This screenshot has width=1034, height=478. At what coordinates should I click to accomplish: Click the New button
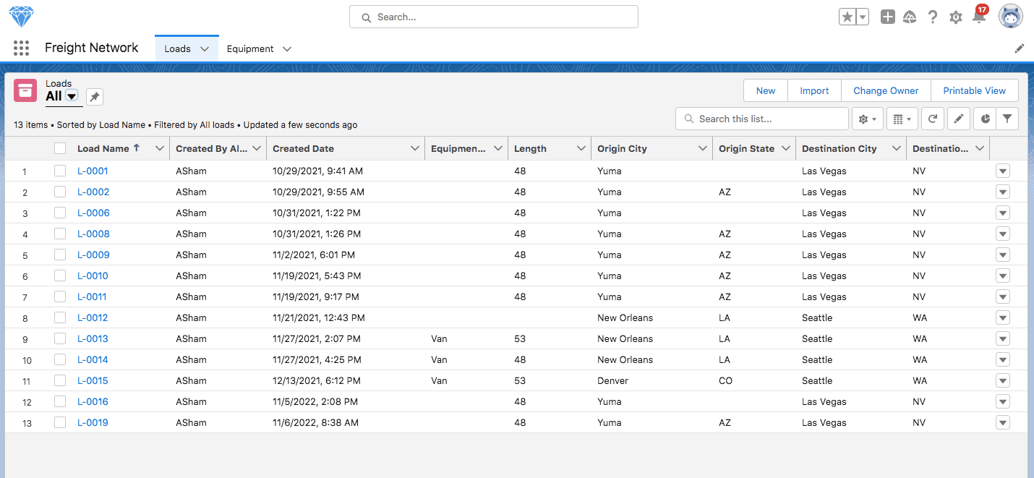click(x=766, y=90)
